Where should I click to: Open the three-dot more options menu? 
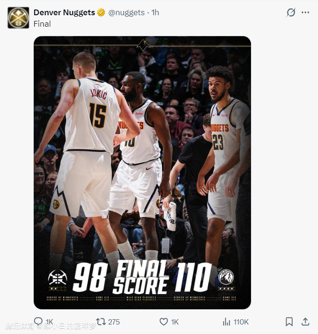click(x=305, y=12)
